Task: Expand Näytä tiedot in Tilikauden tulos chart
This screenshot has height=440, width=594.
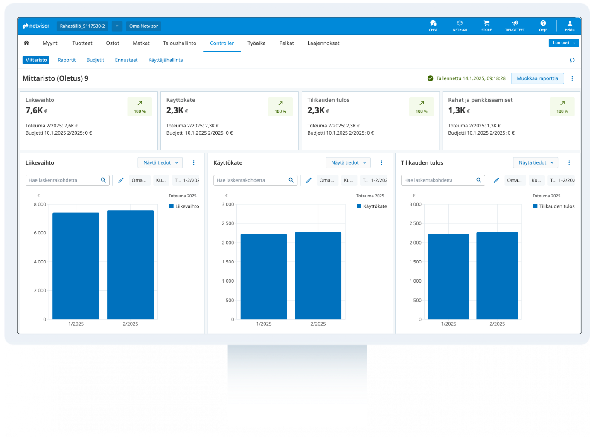Action: (536, 163)
